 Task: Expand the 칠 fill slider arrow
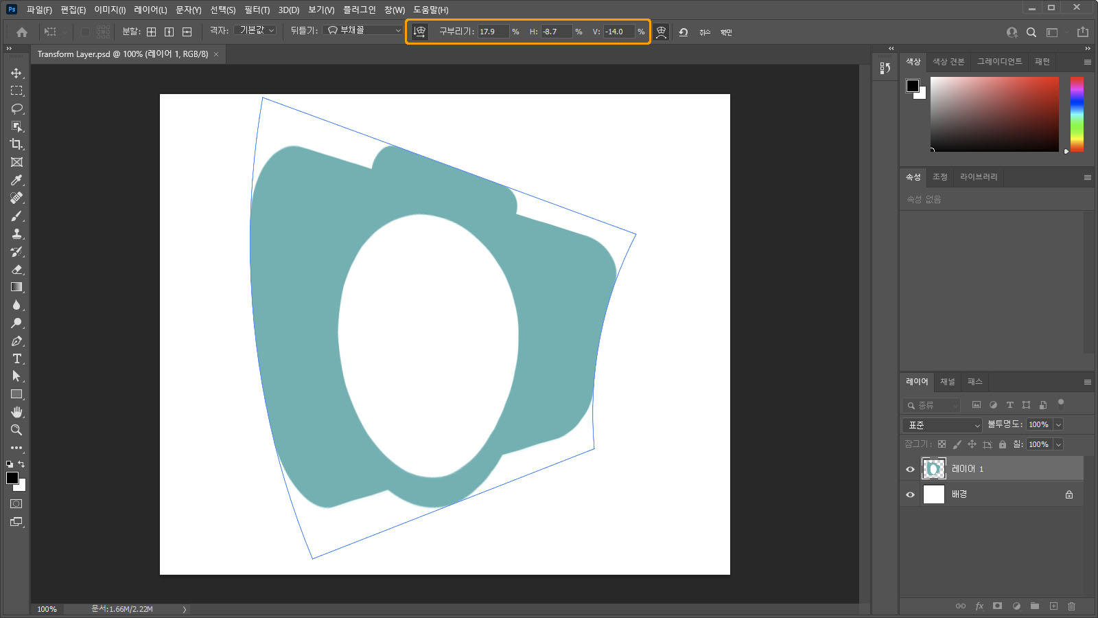tap(1058, 444)
